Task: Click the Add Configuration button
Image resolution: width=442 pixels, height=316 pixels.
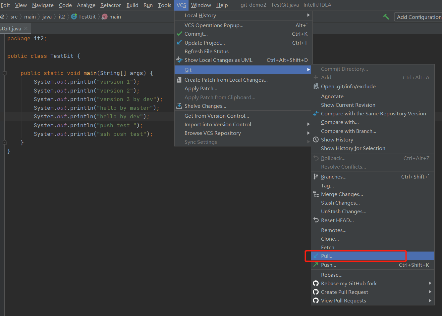Action: pyautogui.click(x=418, y=17)
